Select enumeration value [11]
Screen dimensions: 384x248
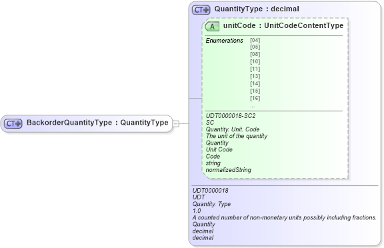[255, 69]
